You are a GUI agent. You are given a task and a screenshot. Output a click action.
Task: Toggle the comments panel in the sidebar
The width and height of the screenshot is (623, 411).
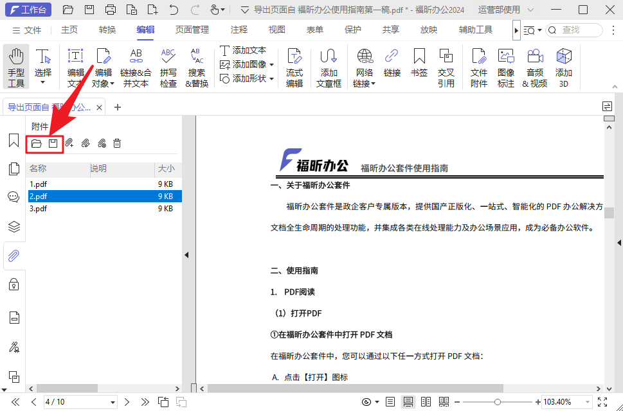(x=14, y=197)
